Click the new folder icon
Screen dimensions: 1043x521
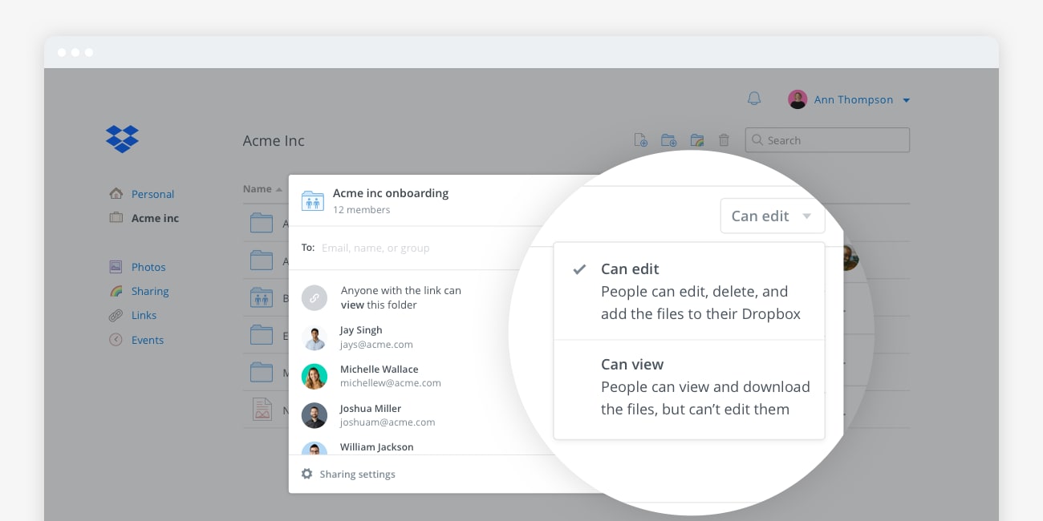point(668,140)
